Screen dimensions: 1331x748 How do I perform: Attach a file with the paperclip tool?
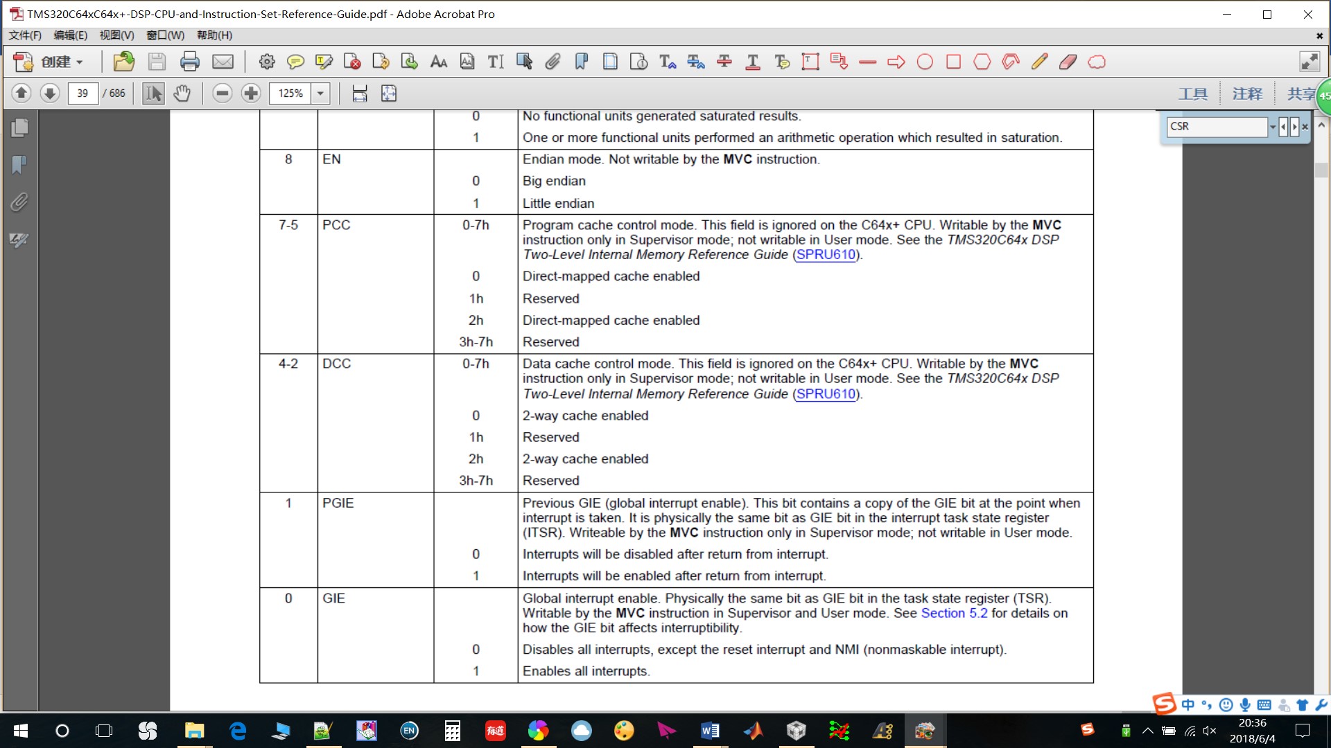553,62
